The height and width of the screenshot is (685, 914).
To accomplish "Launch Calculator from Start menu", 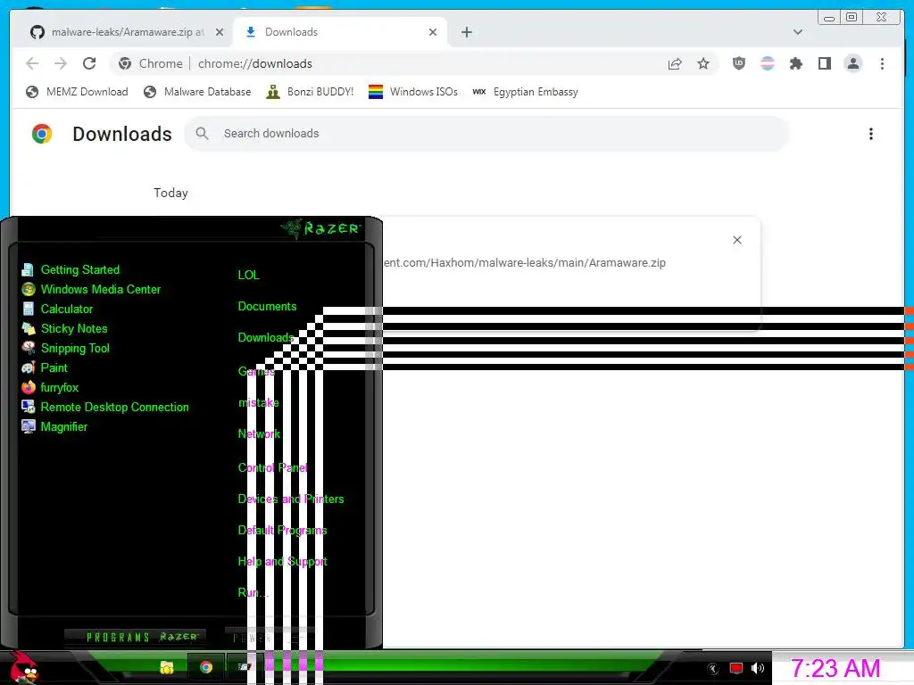I will pos(57,309).
